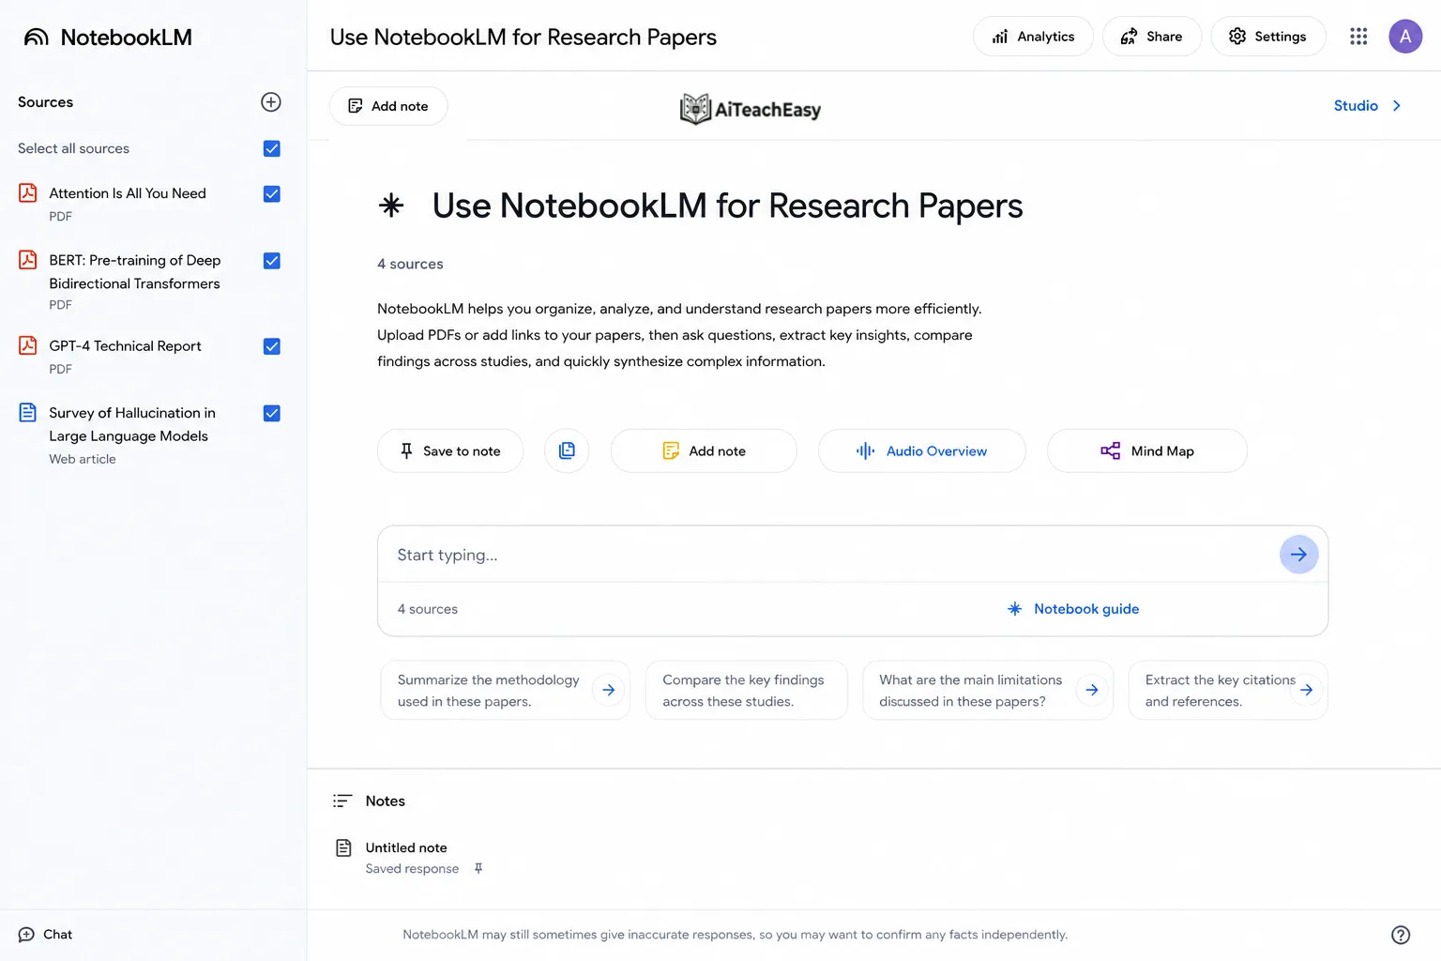Click Notes section heading
This screenshot has width=1441, height=961.
point(386,801)
